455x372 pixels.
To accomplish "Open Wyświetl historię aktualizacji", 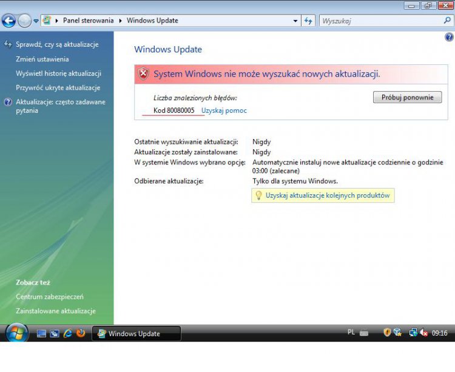I will pyautogui.click(x=59, y=73).
